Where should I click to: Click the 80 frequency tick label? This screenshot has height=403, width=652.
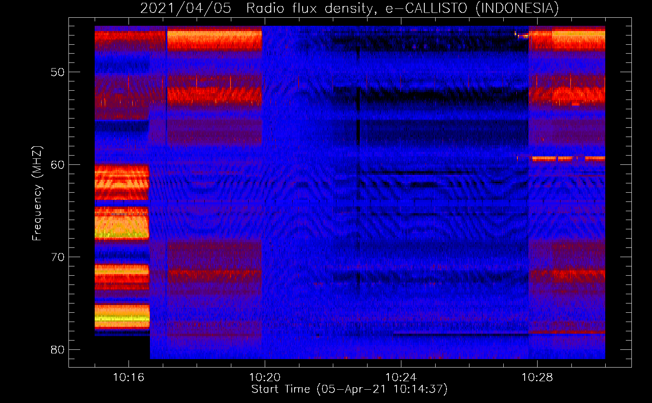[x=58, y=349]
